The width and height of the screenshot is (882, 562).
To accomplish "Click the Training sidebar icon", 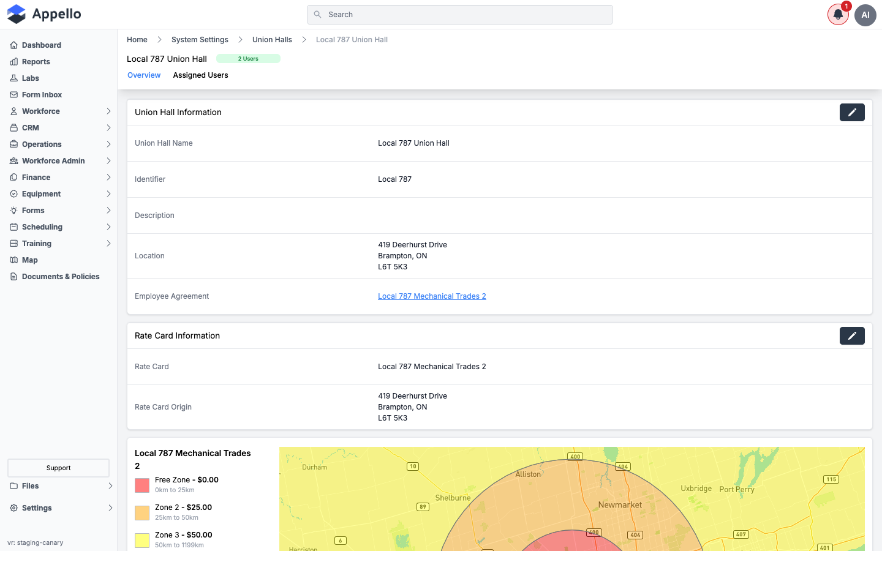I will pyautogui.click(x=13, y=244).
